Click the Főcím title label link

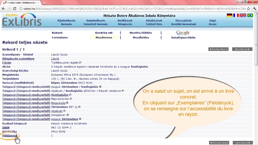(x=7, y=63)
